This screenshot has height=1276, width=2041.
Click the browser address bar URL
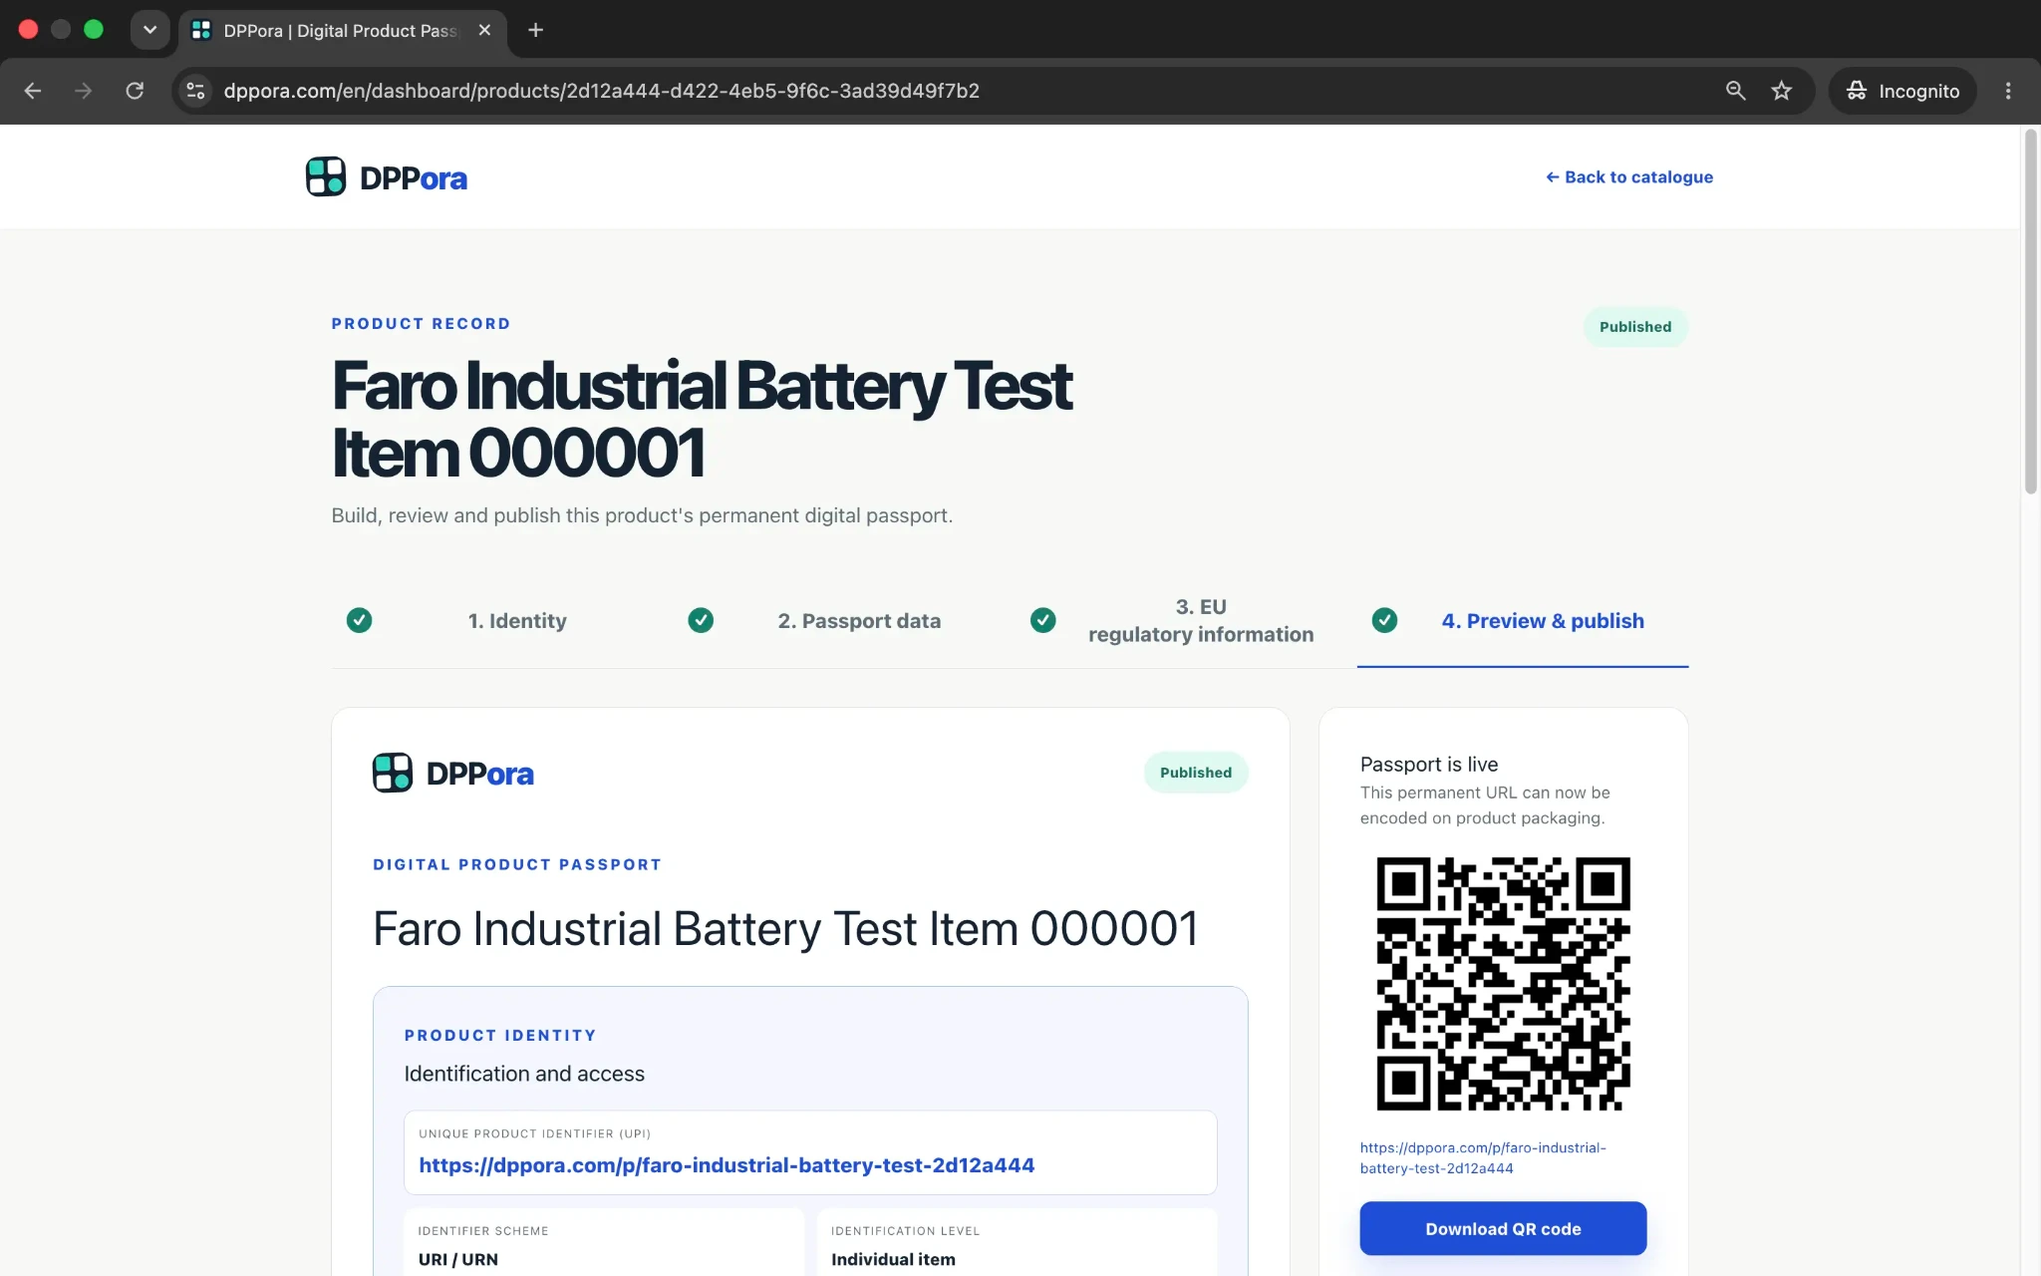coord(601,91)
